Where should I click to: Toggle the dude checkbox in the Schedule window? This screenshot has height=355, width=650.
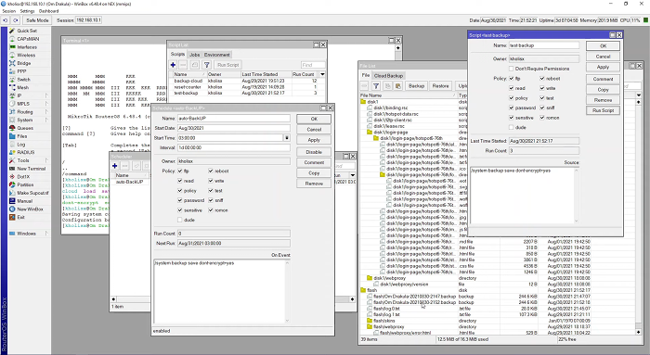(180, 220)
